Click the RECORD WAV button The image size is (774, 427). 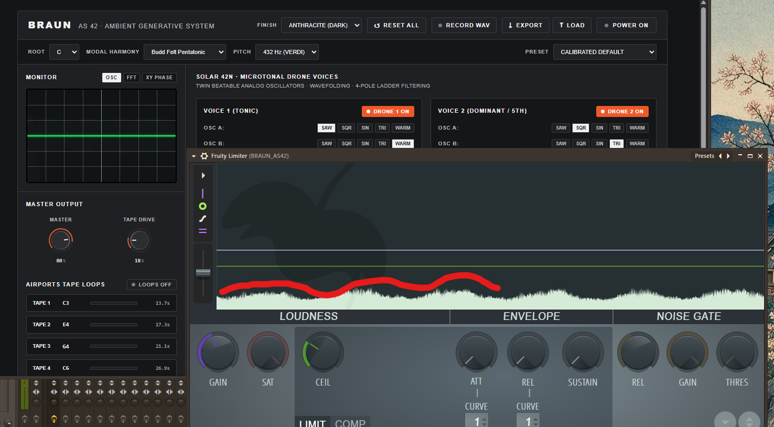point(464,25)
